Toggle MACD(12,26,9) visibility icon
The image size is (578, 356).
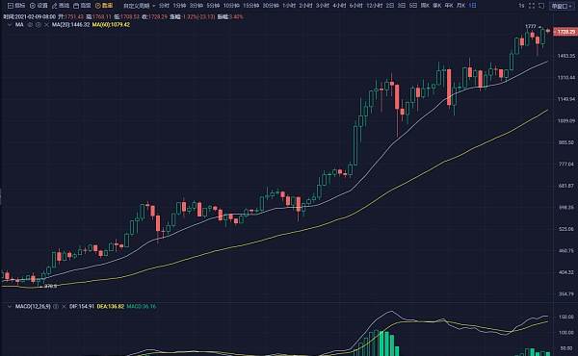click(56, 306)
